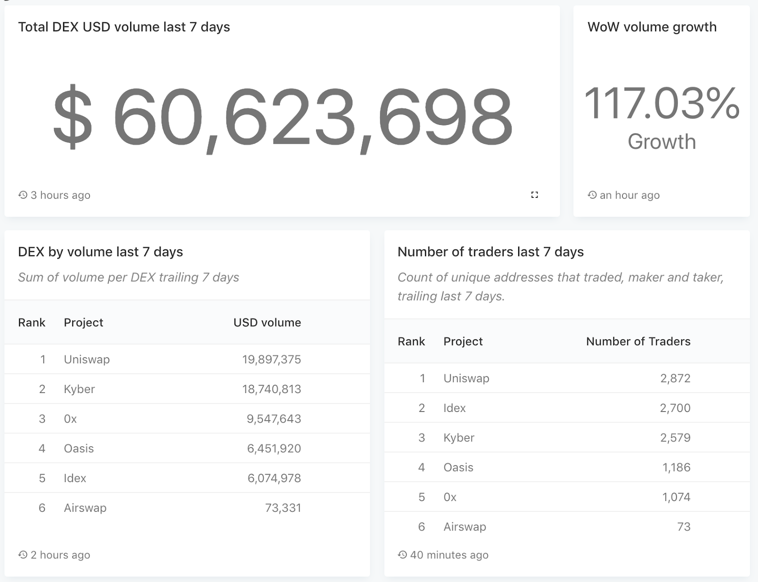Select 0x in the traders table
Image resolution: width=758 pixels, height=582 pixels.
click(450, 497)
